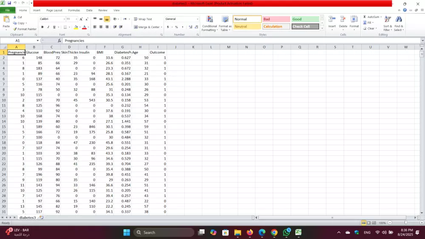Apply the Good cell style
The height and width of the screenshot is (239, 425).
point(305,19)
